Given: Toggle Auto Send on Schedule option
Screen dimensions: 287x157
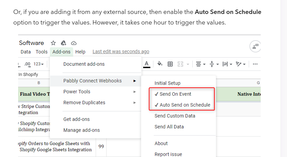Looking at the screenshot, I should click(182, 105).
